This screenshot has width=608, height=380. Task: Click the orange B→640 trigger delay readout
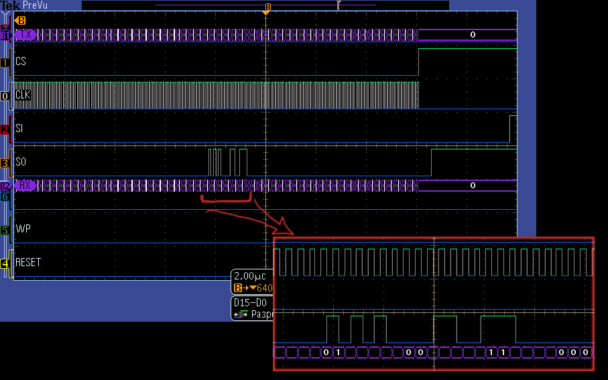coord(253,288)
